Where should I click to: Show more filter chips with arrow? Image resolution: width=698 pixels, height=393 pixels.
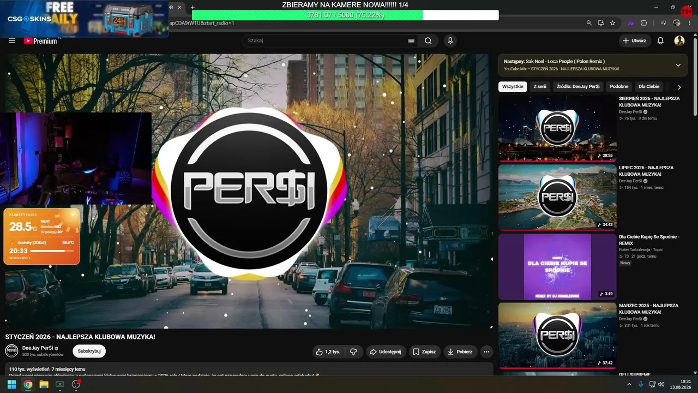pyautogui.click(x=679, y=87)
